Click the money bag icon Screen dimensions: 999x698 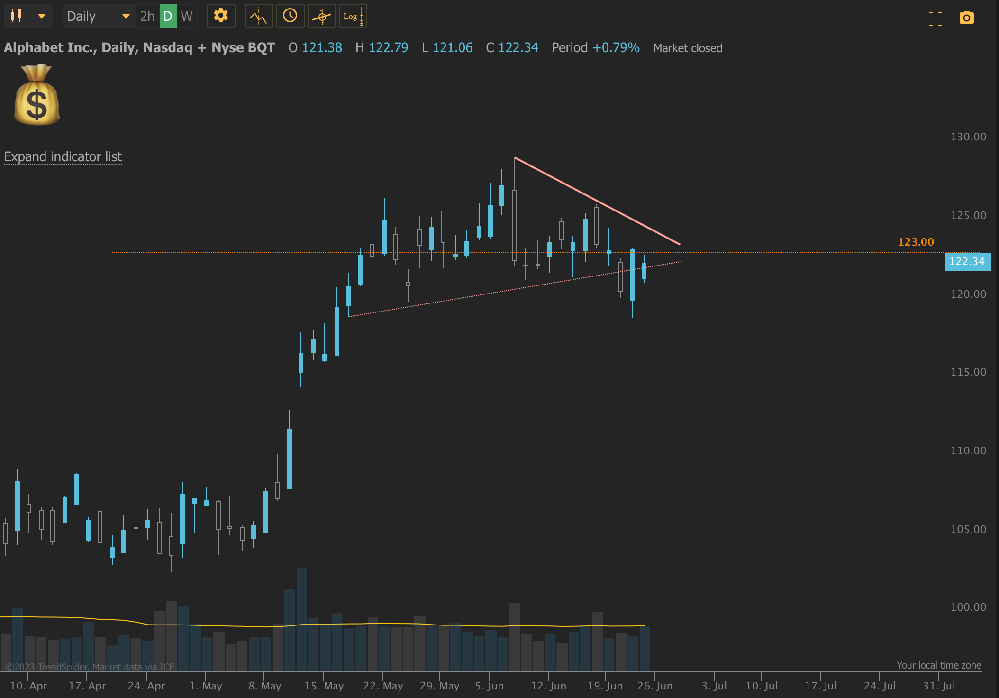point(37,95)
